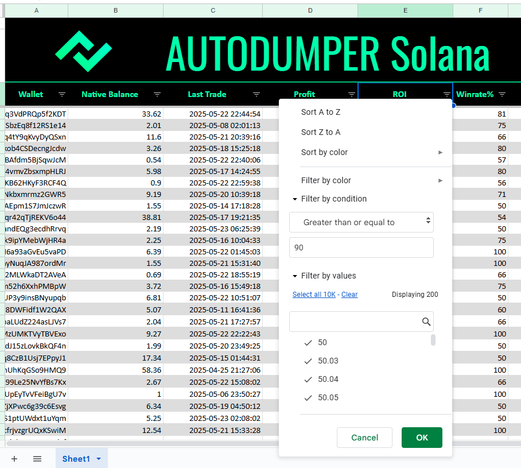Uncheck the value 50.03
The height and width of the screenshot is (468, 521).
click(308, 361)
